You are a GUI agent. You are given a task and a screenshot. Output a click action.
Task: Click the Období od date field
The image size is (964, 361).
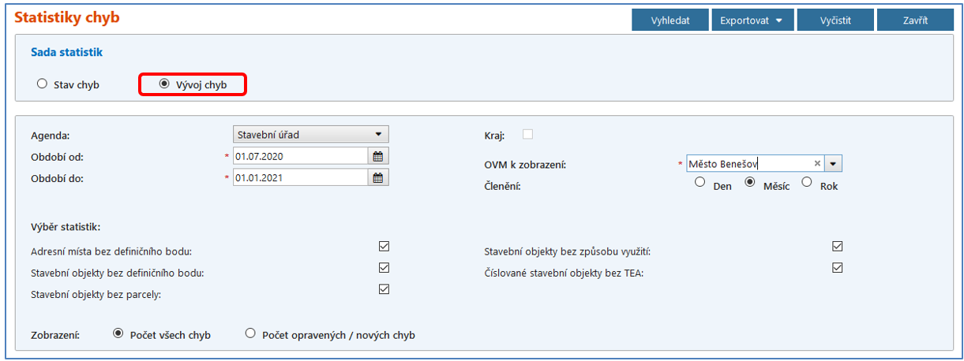300,156
